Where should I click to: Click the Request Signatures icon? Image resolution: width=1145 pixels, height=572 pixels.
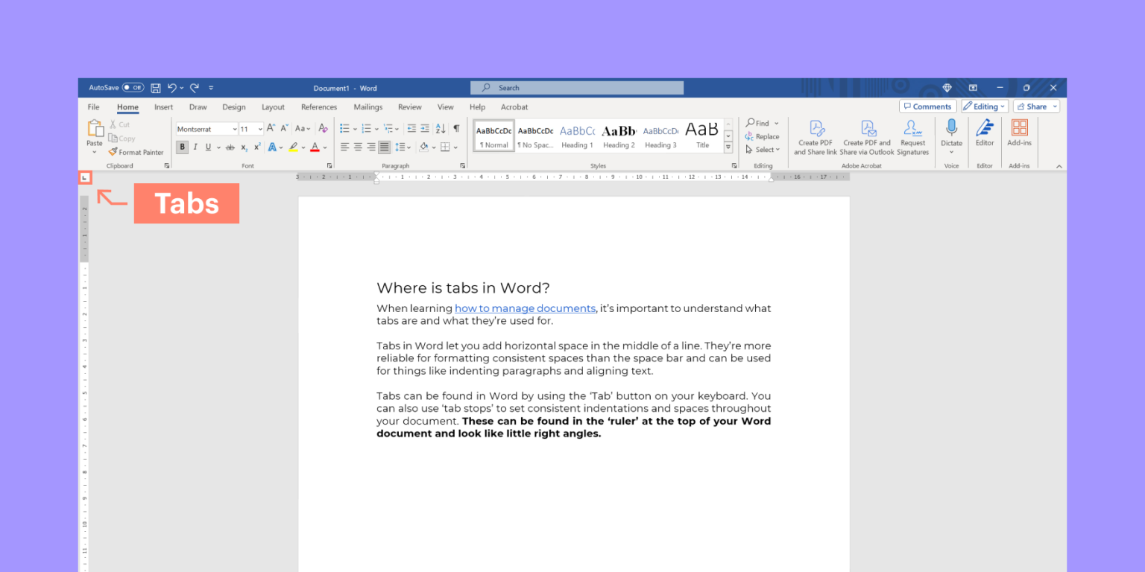pos(912,134)
